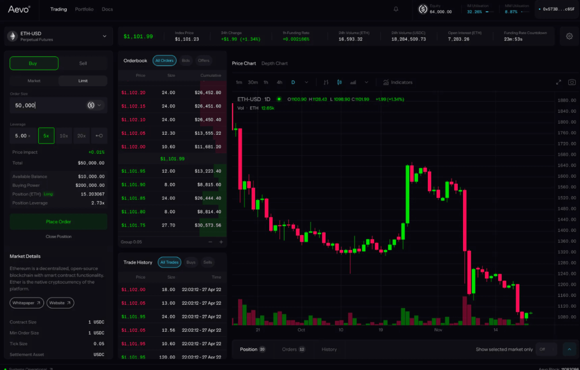Open the Whitepaper link
Viewport: 580px width, 370px height.
click(26, 303)
